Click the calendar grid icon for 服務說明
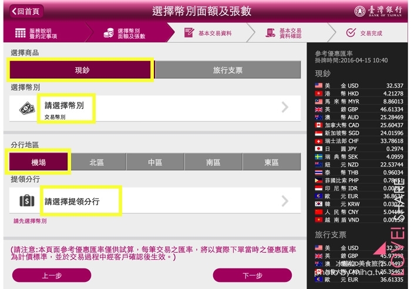Image resolution: width=411 pixels, height=289 pixels. [20, 33]
